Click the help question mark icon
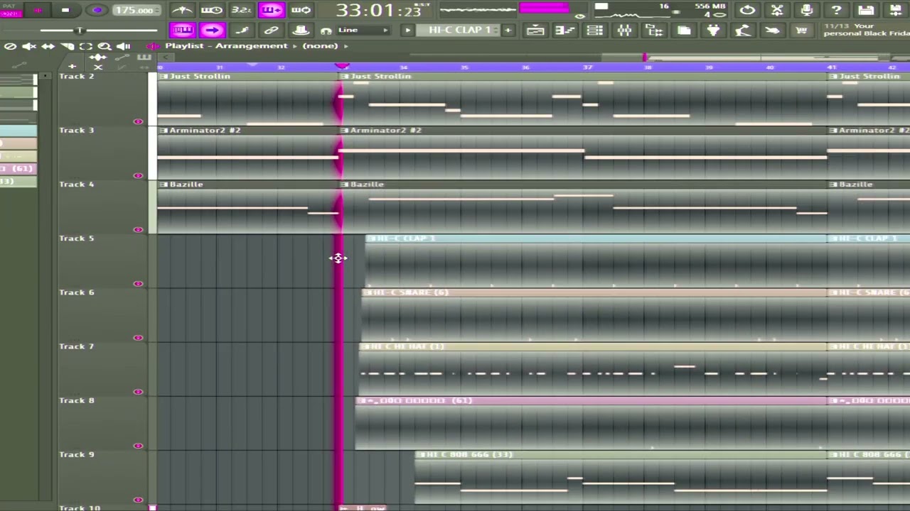This screenshot has width=910, height=511. [837, 10]
